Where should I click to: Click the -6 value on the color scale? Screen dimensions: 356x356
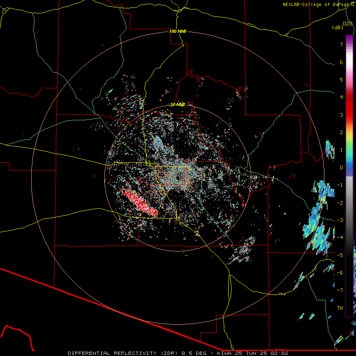pos(340,273)
